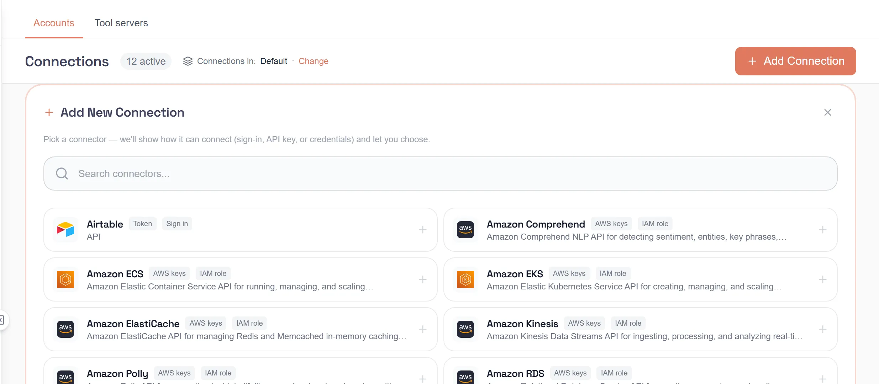Click AWS keys badge on Amazon ECS
Viewport: 879px width, 384px height.
169,273
